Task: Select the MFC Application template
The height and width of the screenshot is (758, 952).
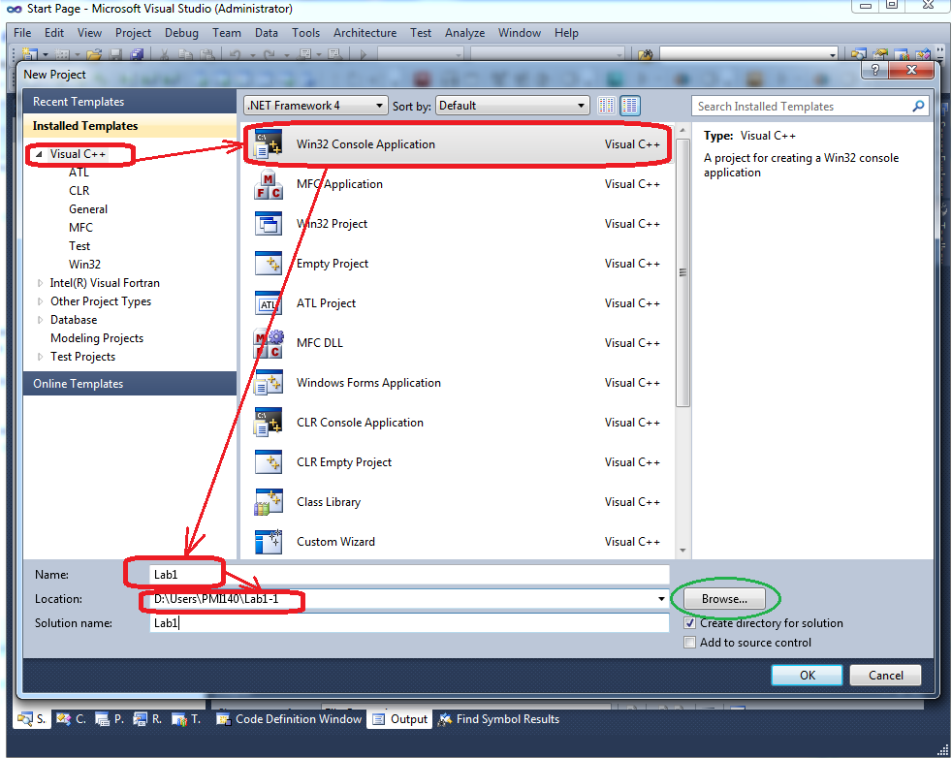Action: (x=458, y=184)
